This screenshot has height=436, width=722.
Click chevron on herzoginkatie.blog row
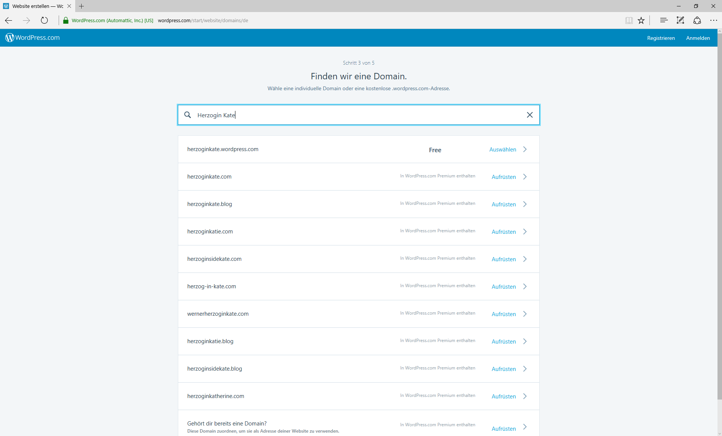point(525,341)
